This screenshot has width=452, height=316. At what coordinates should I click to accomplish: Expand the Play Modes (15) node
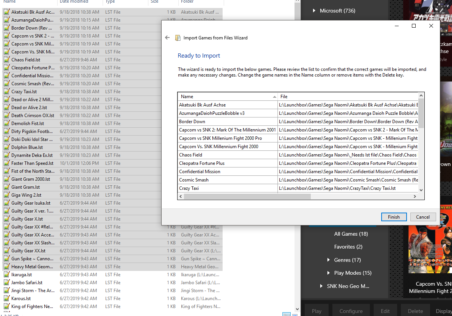point(328,273)
